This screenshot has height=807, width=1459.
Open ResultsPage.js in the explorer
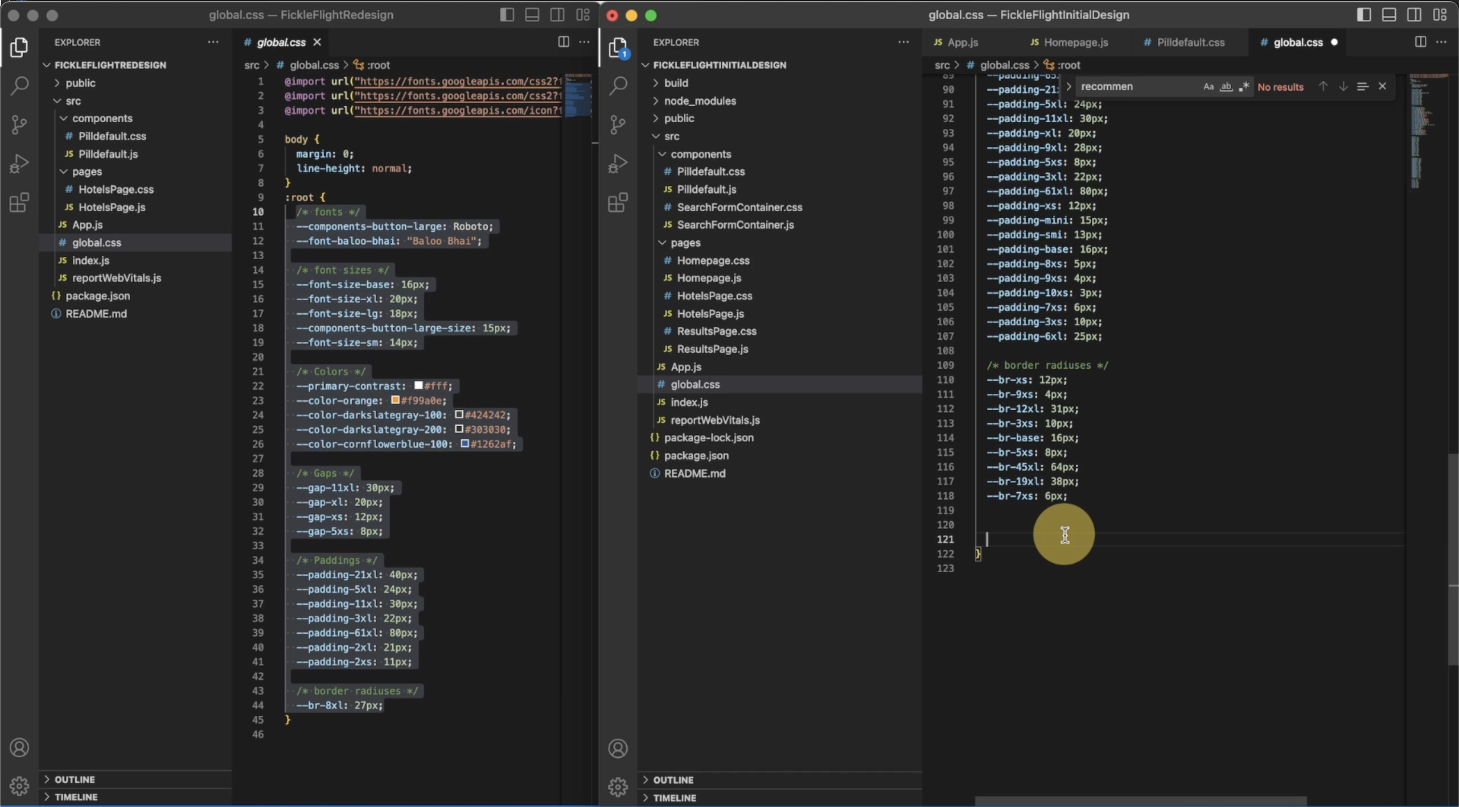click(x=712, y=349)
